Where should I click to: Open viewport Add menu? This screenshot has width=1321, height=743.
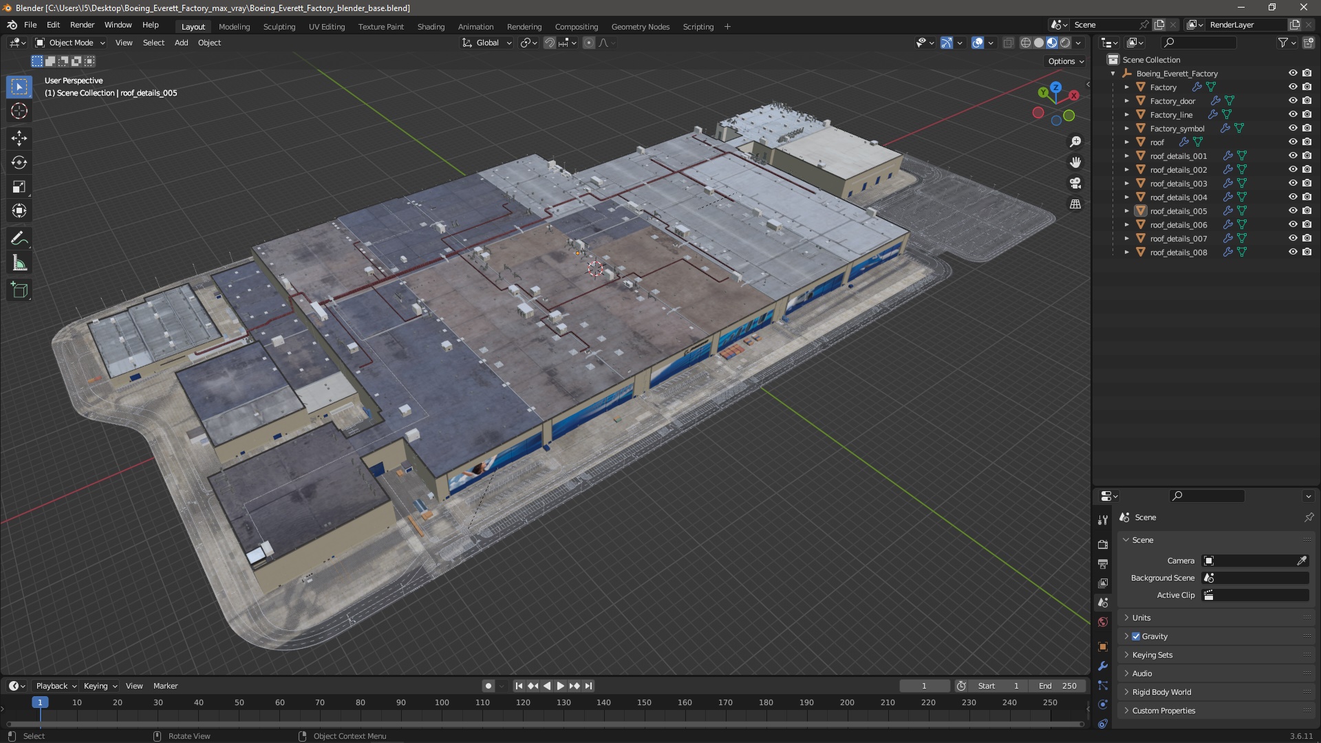tap(181, 43)
